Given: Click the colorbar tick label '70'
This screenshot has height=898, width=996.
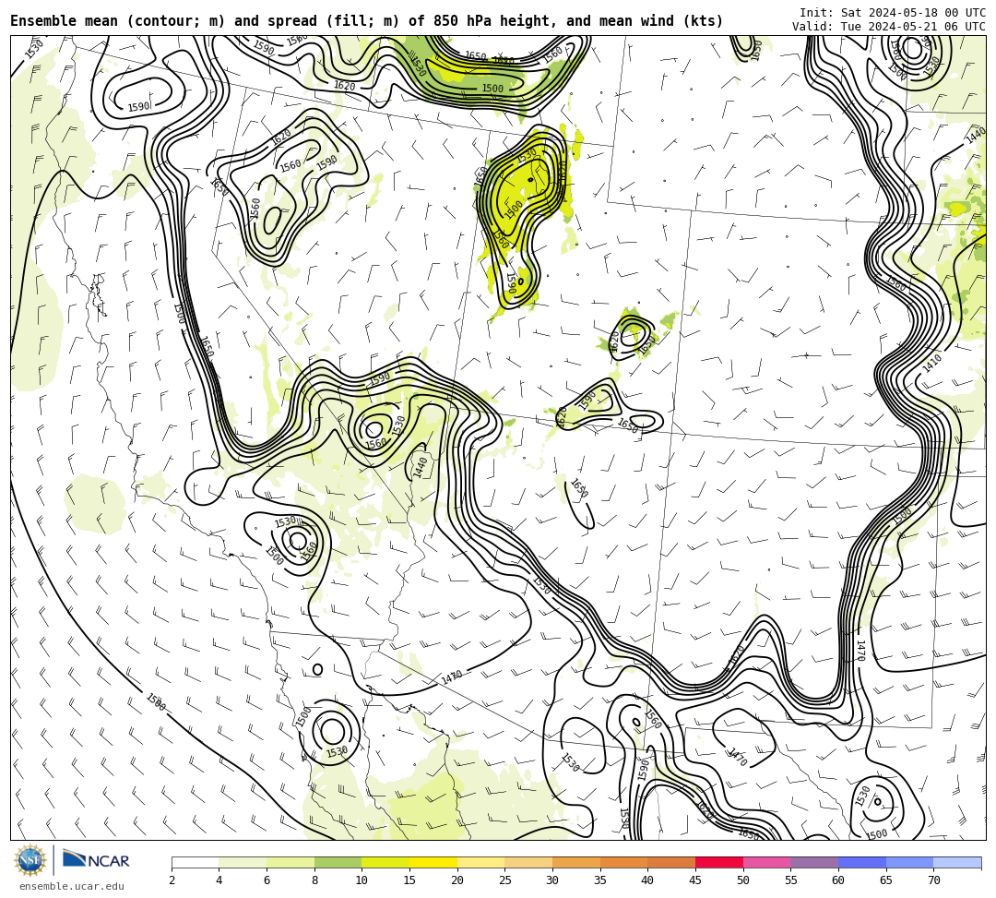Looking at the screenshot, I should coord(933,880).
